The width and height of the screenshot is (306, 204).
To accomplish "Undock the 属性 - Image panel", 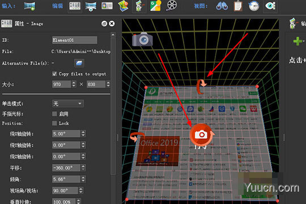I will (104, 24).
